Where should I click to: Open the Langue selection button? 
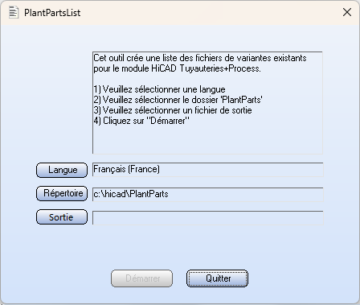coord(62,170)
